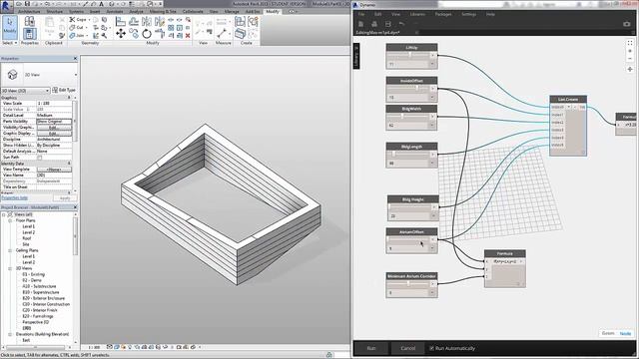Image resolution: width=639 pixels, height=359 pixels.
Task: Select 'C10 - Interior Construction' 3D view
Action: (x=46, y=304)
